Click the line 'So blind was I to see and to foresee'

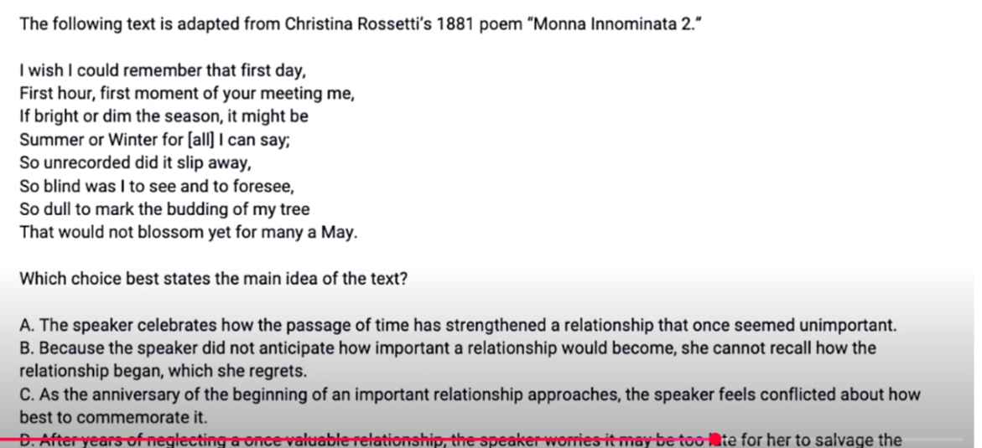[157, 187]
